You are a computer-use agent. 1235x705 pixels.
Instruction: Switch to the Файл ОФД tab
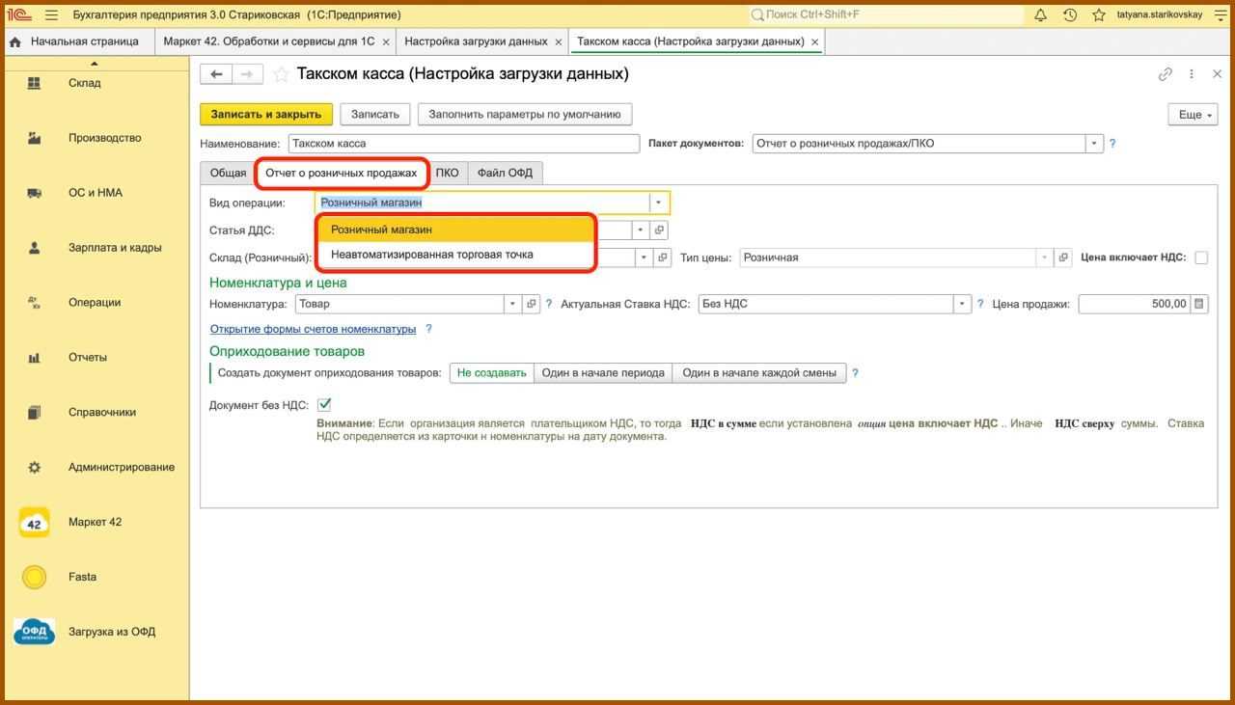point(505,174)
